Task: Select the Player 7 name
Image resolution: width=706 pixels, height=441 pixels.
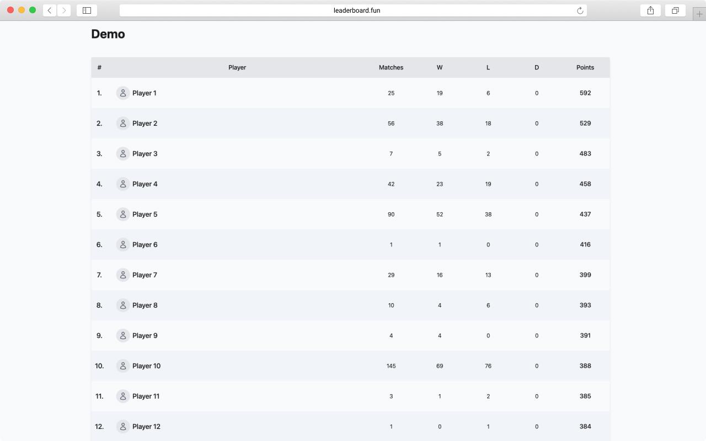Action: tap(145, 275)
